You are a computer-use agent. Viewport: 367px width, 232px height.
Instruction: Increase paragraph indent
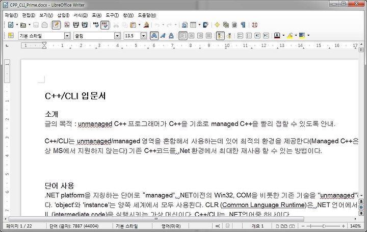[x=266, y=36]
